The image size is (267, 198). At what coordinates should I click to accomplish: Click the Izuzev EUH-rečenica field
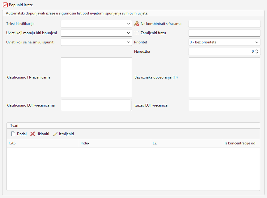[x=224, y=105]
